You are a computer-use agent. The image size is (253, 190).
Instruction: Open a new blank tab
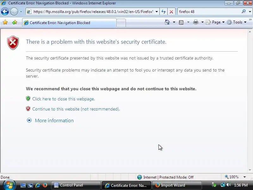coord(121,23)
